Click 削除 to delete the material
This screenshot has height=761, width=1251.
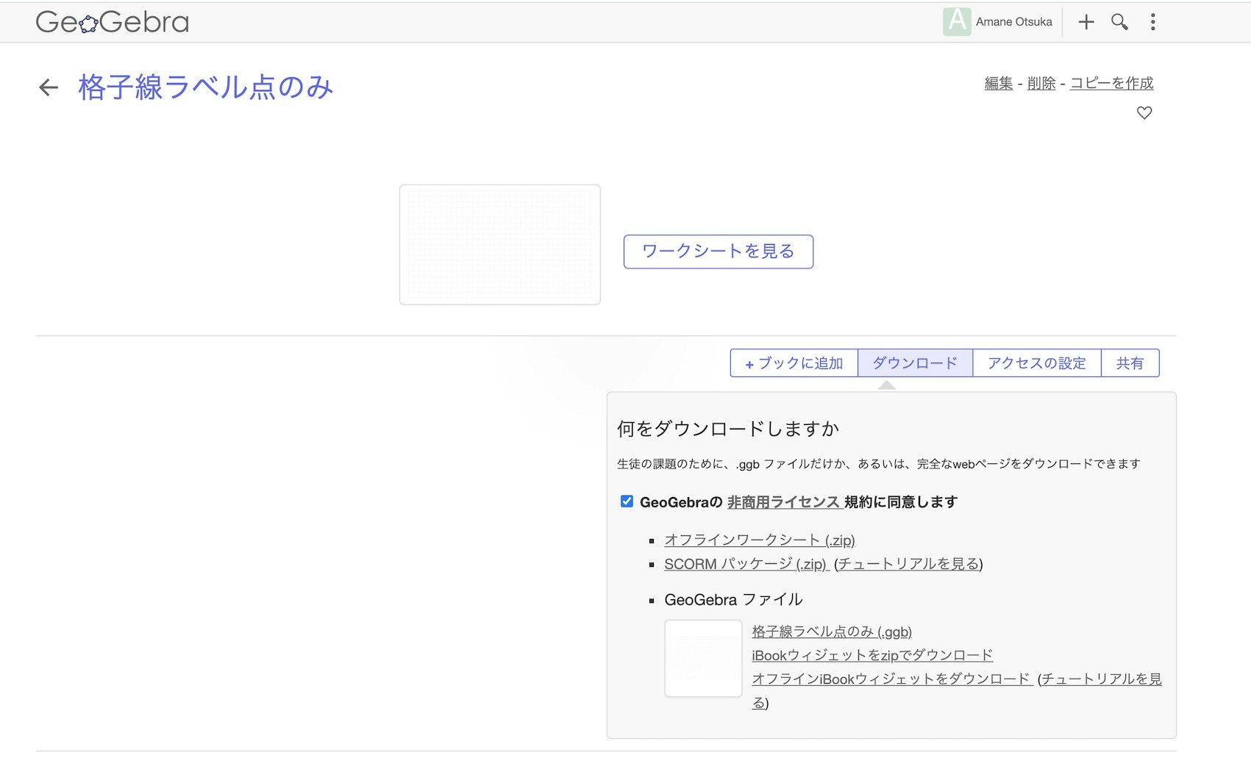click(1041, 83)
